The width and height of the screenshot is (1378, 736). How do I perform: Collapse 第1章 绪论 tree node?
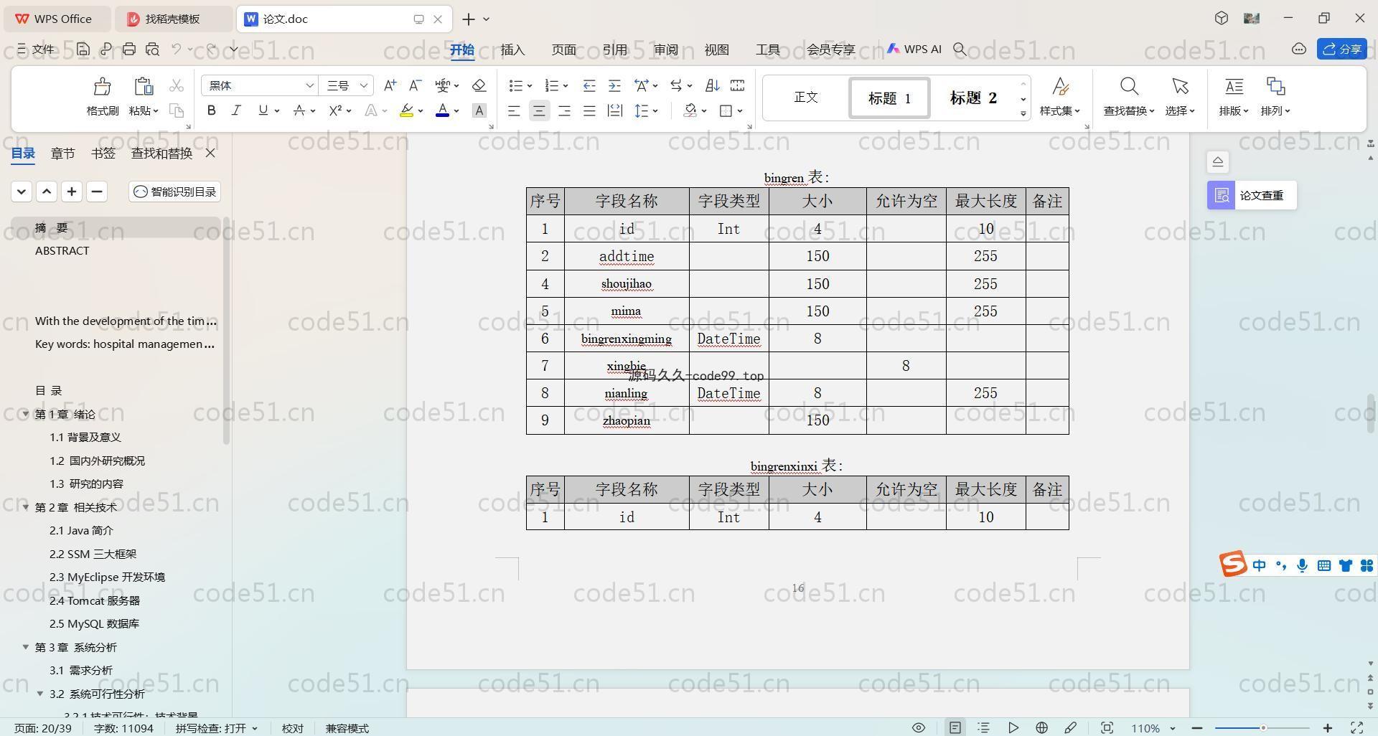[26, 414]
